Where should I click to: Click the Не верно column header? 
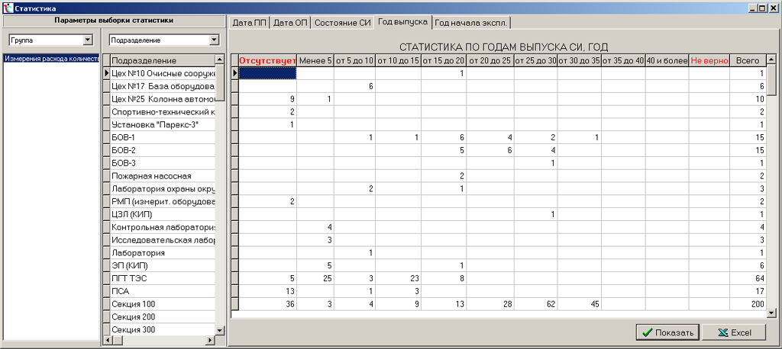pos(708,60)
